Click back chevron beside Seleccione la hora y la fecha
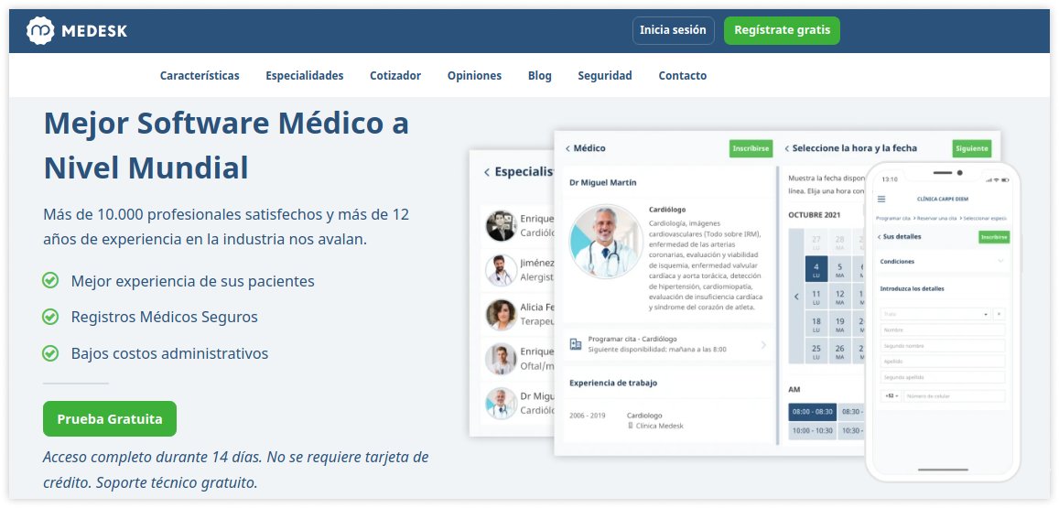Screen dimensions: 1059x508 (x=787, y=148)
